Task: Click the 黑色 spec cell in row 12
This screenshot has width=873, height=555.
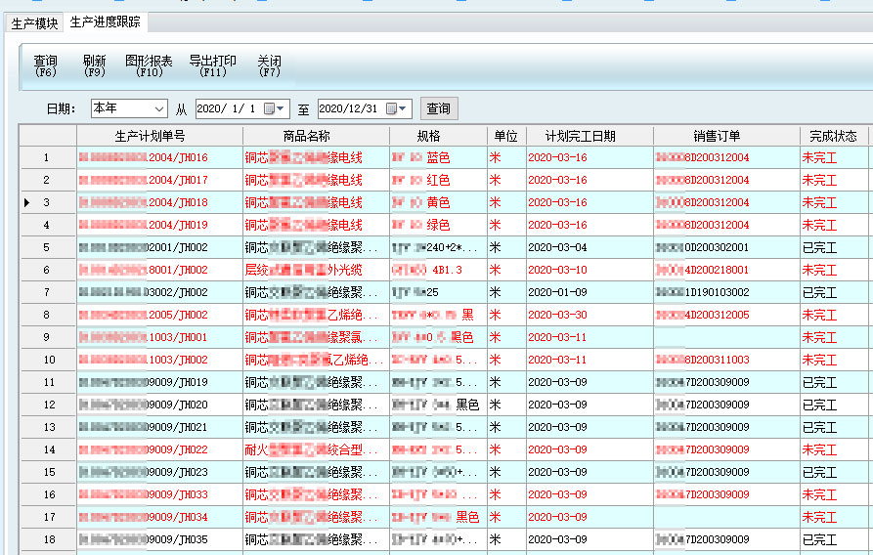Action: [438, 405]
